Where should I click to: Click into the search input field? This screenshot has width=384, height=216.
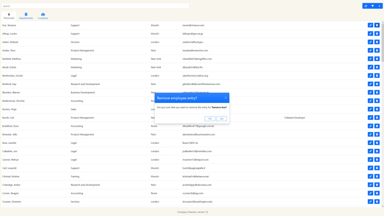(95, 6)
